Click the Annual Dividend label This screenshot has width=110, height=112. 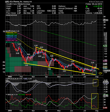[x=65, y=8]
